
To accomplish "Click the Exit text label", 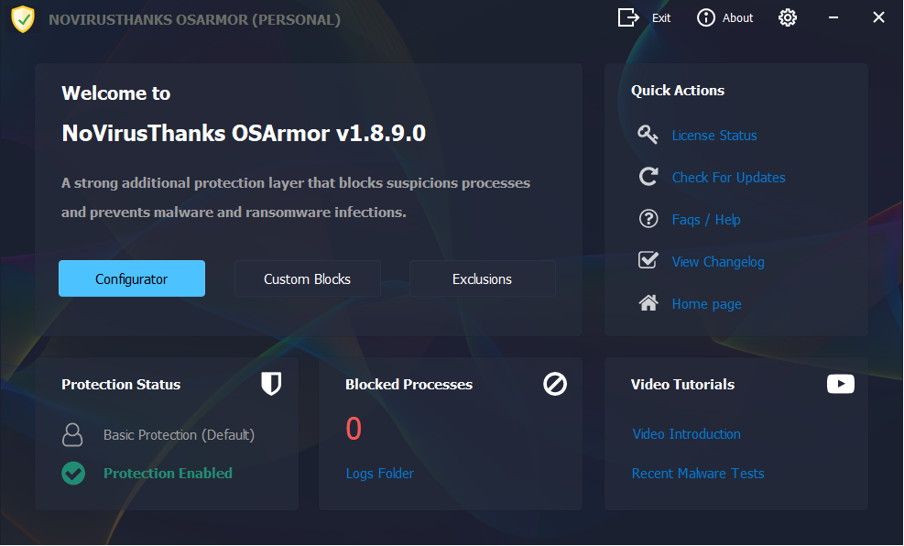I will pos(661,18).
